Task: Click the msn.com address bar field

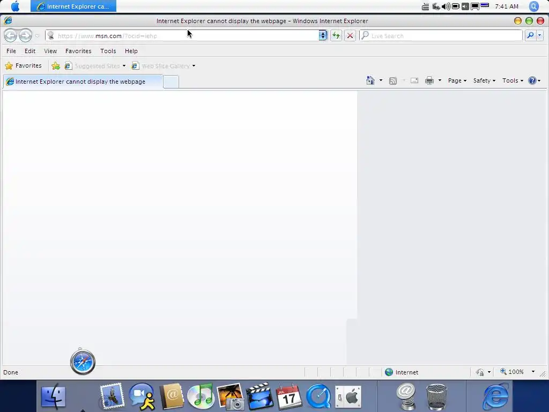Action: click(182, 36)
